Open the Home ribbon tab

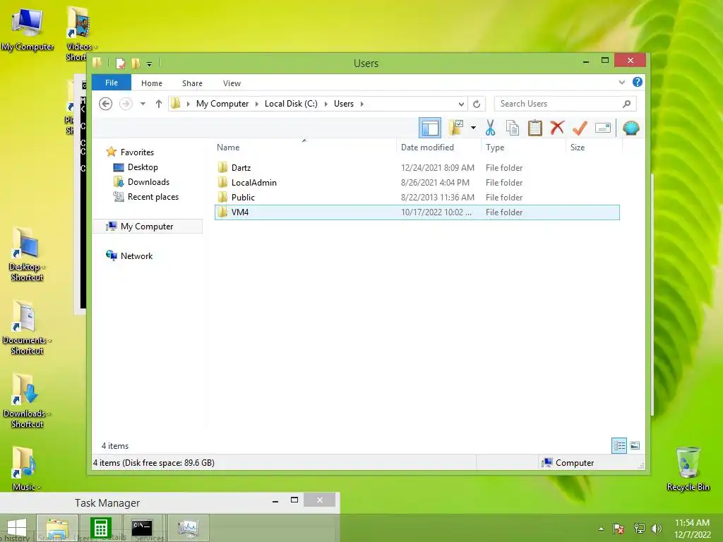click(x=152, y=83)
